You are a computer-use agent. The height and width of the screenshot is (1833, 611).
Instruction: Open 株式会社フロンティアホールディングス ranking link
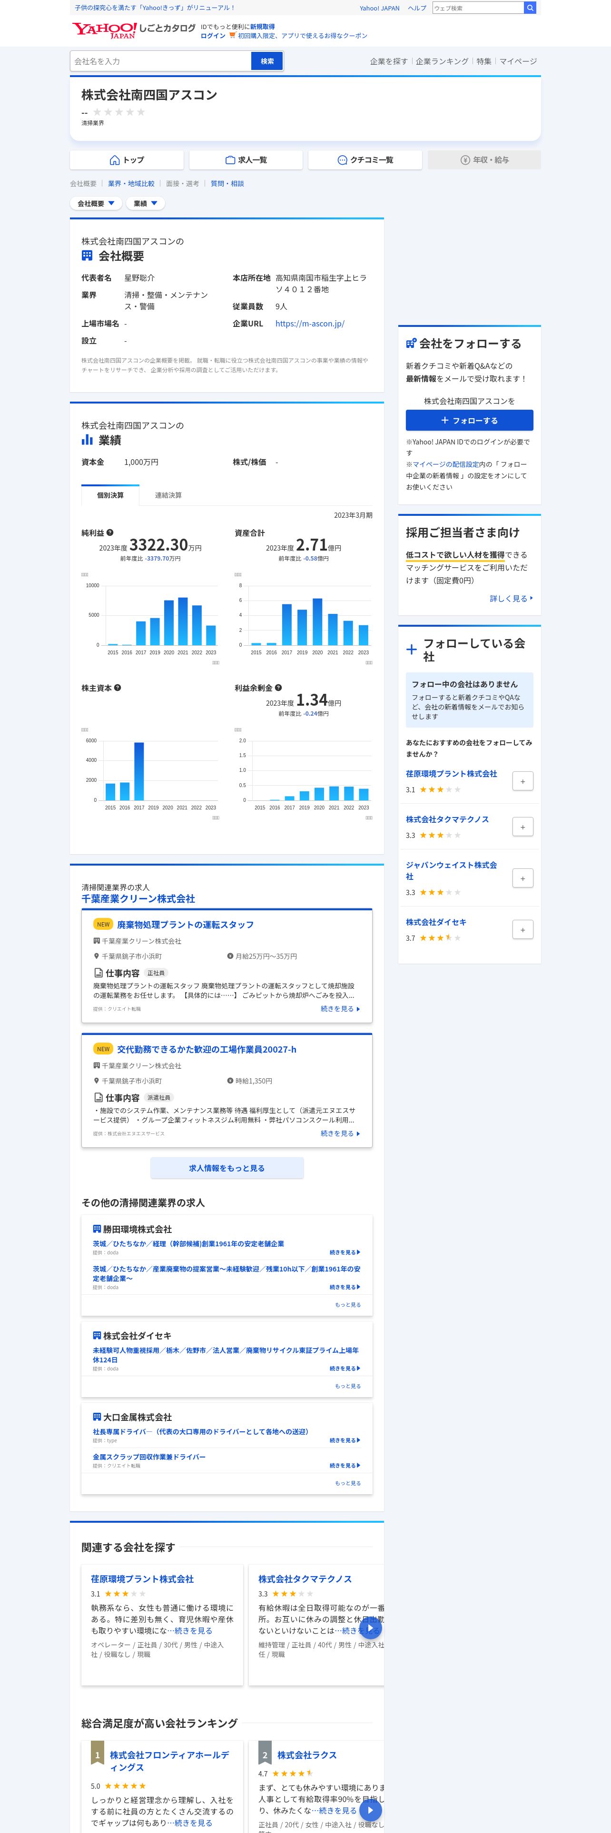pyautogui.click(x=169, y=1761)
